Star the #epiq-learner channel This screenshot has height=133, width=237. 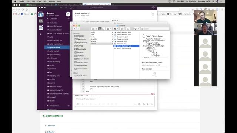(x=89, y=13)
